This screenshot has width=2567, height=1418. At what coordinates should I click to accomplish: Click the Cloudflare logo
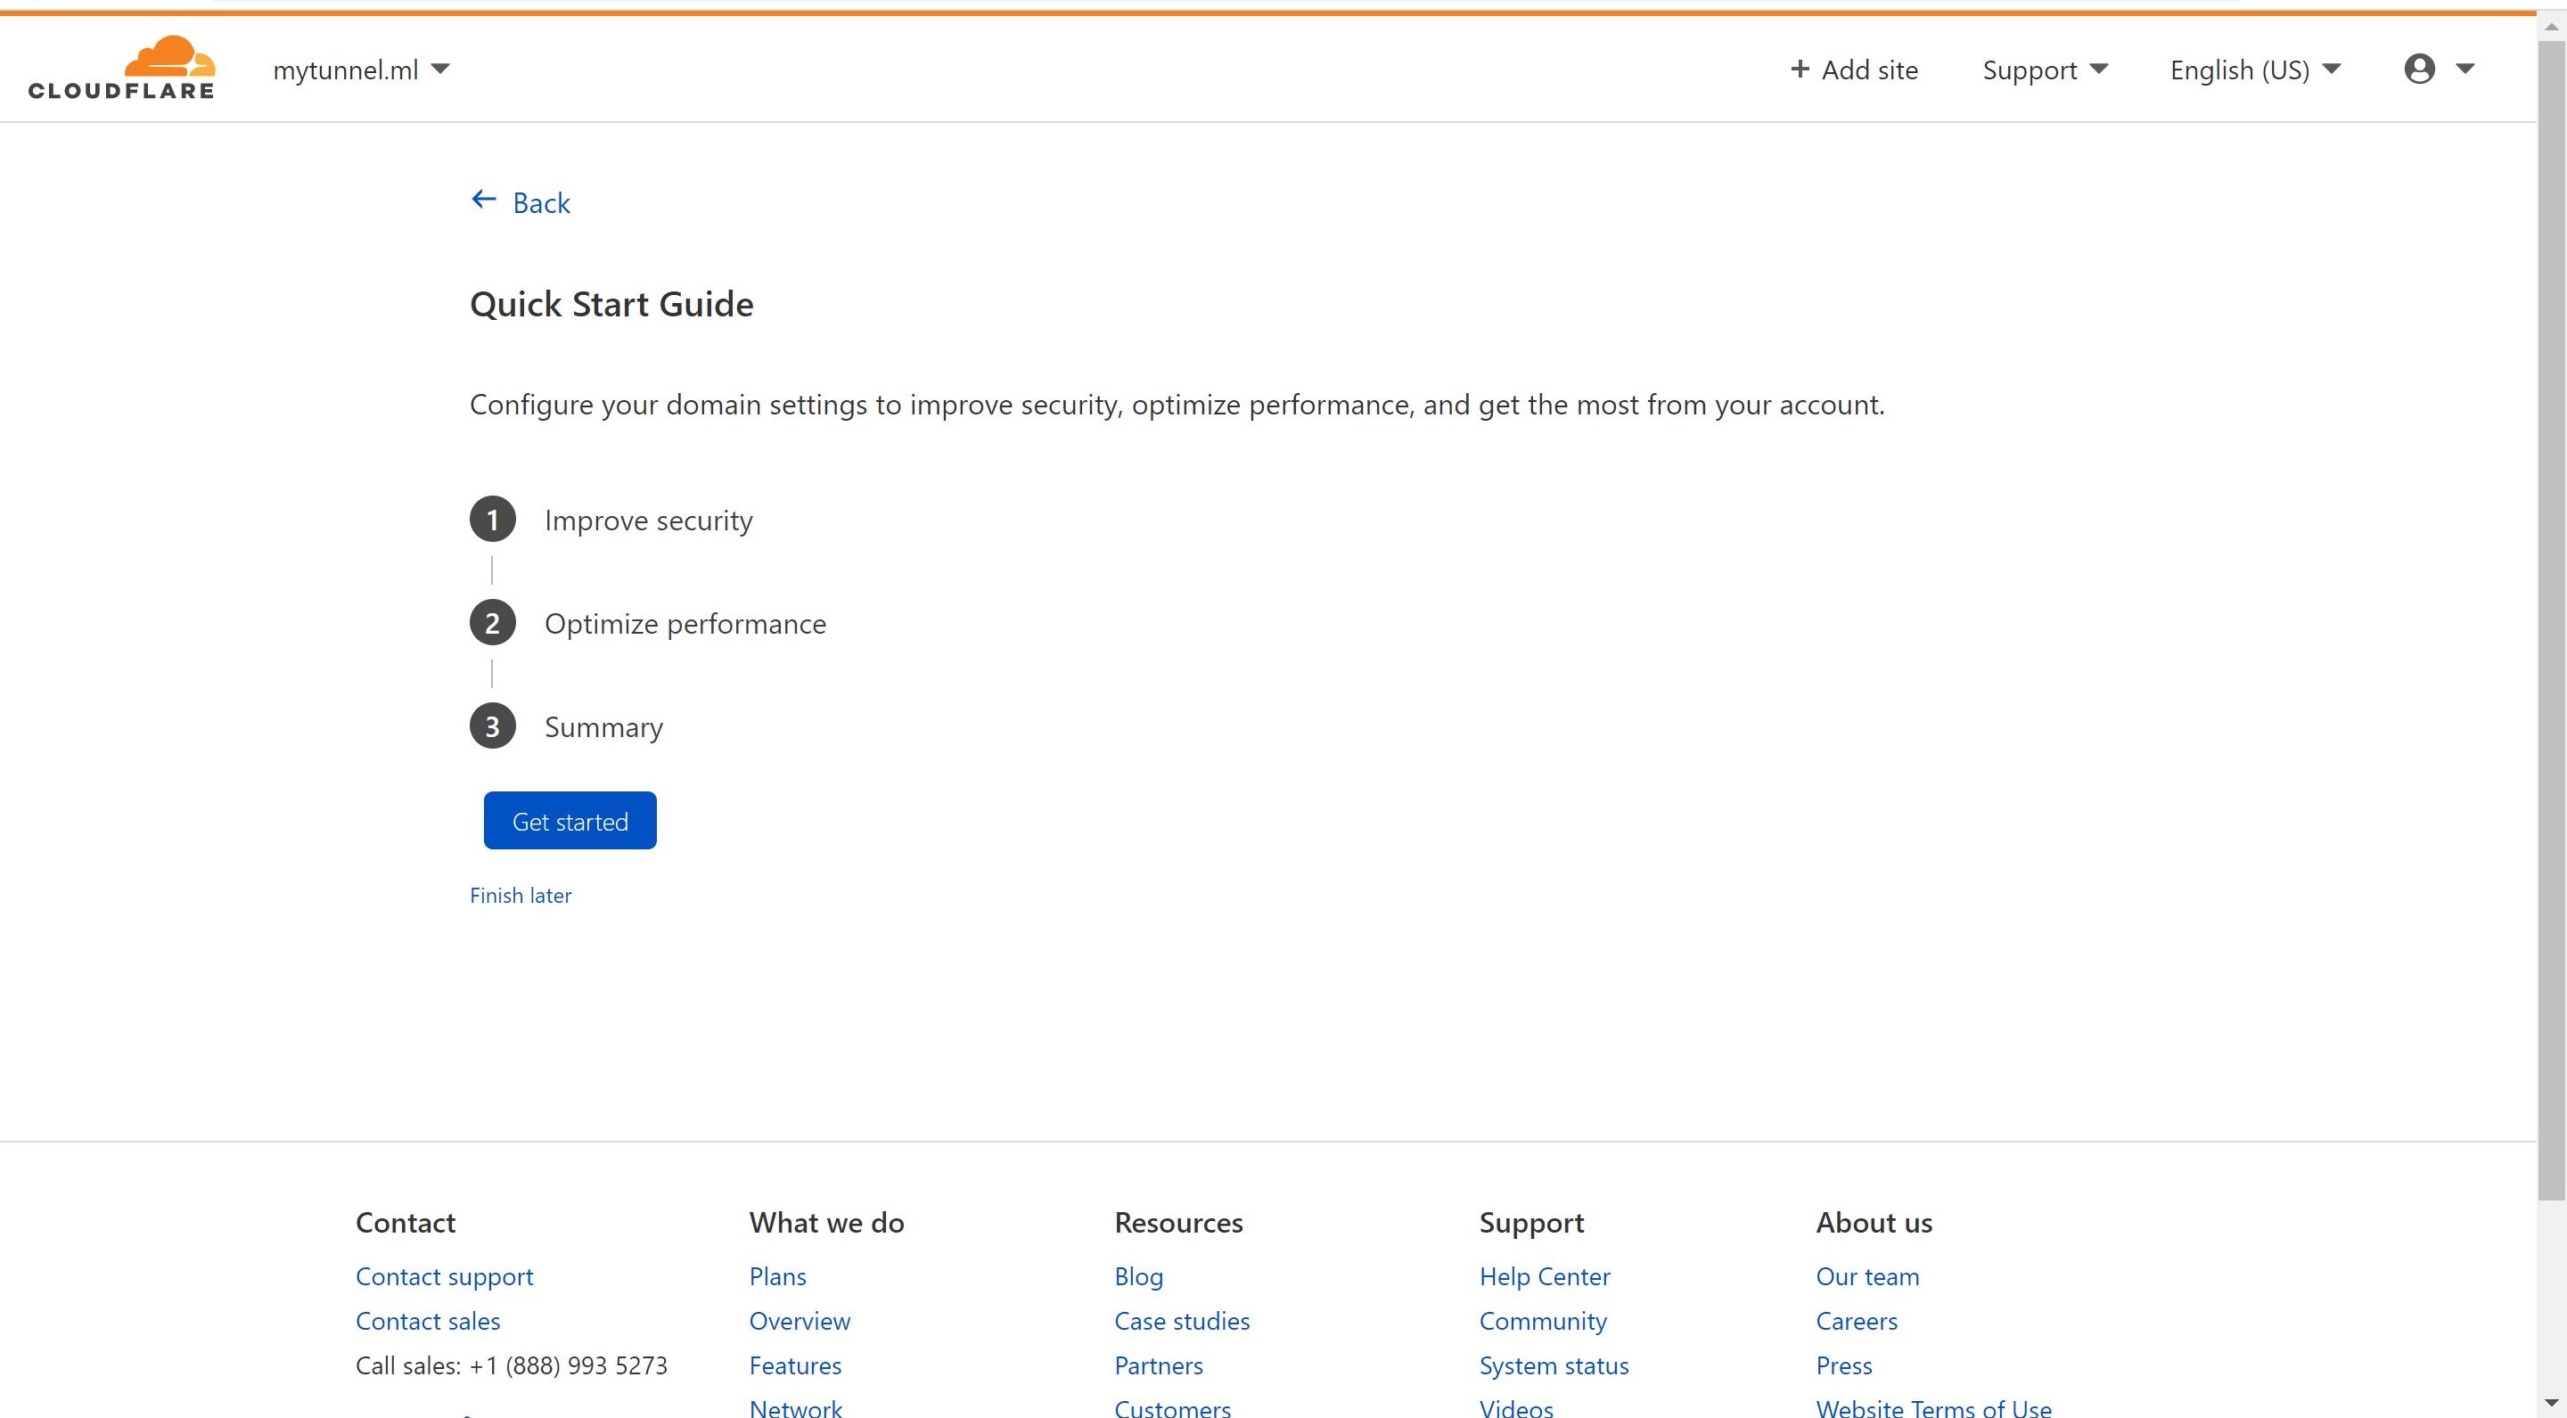click(x=121, y=68)
